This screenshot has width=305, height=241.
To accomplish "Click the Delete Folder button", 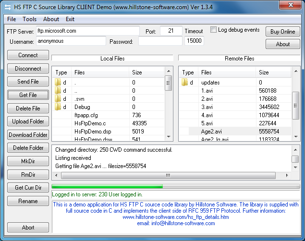I will coord(28,148).
